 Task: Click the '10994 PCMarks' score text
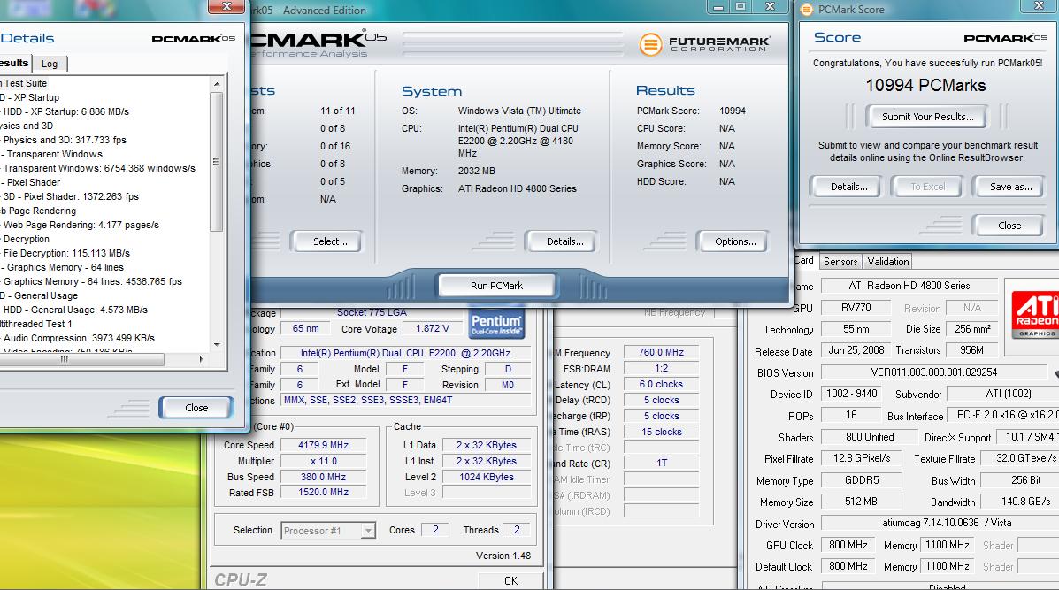click(x=926, y=85)
